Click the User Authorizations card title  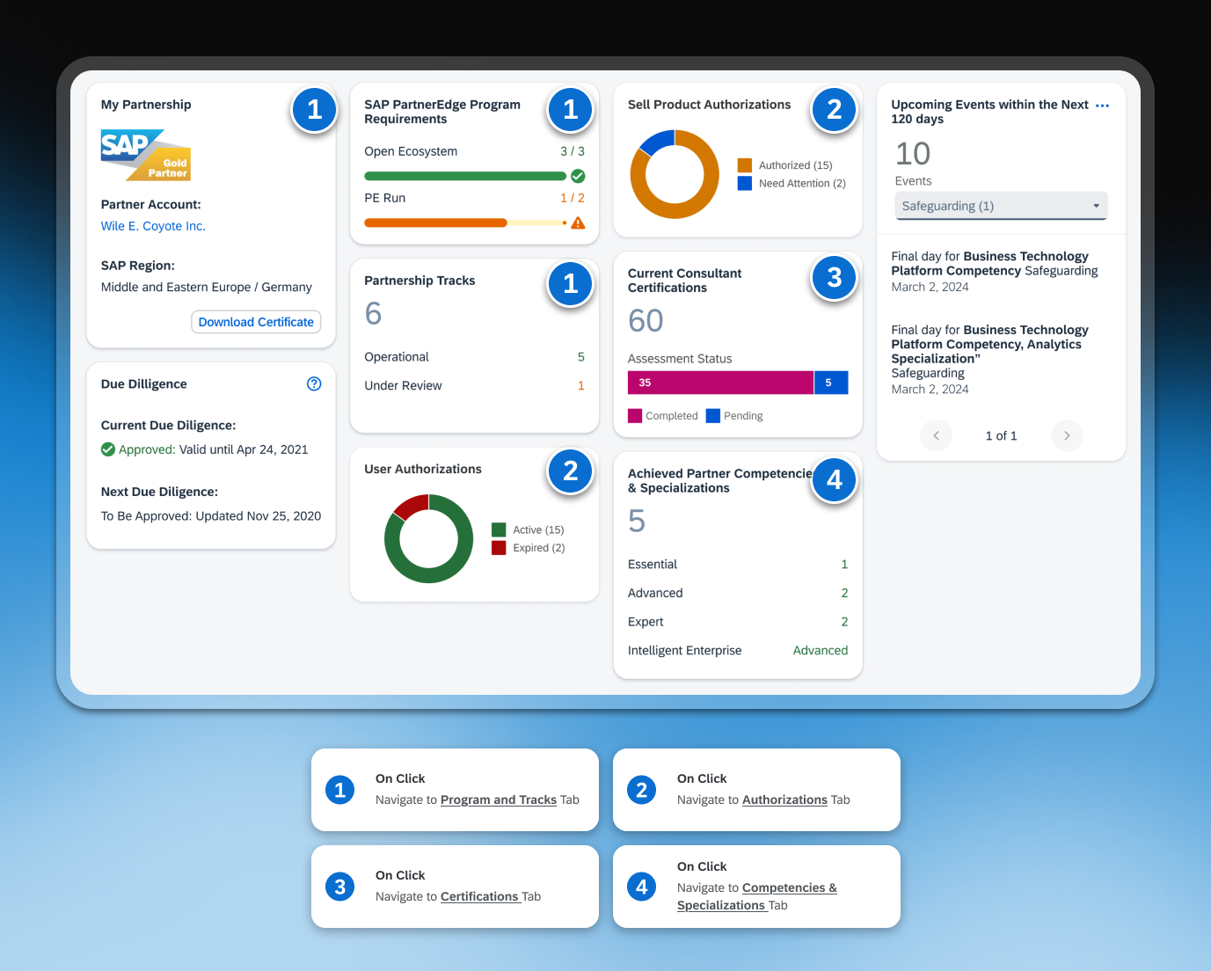(x=423, y=469)
